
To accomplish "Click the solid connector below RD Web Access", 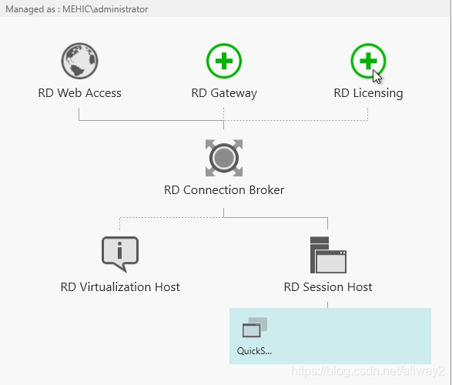I will (x=79, y=114).
